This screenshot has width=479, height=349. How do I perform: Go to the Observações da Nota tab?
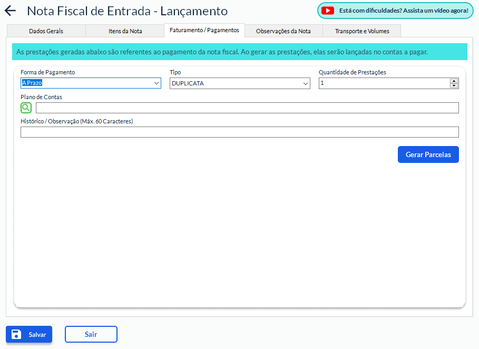[x=283, y=31]
